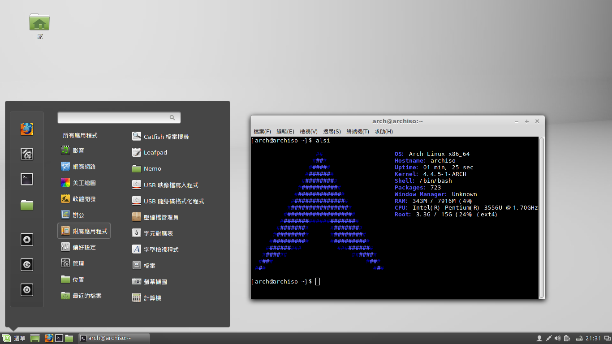Launch 字型檢視程式 font viewer
This screenshot has height=344, width=612.
(155, 249)
